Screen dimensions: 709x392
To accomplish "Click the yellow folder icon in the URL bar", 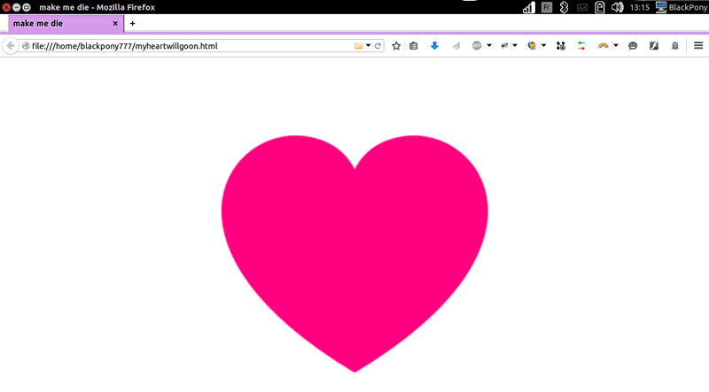I will (358, 46).
